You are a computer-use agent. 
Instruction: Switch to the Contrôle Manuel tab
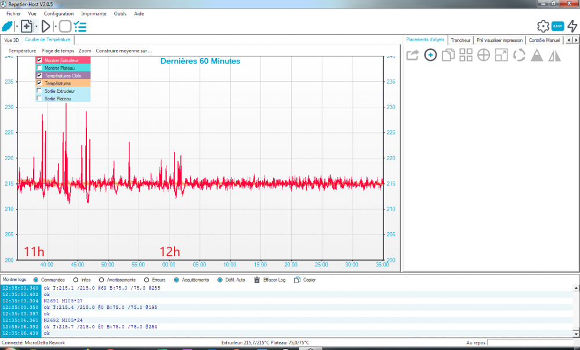[x=544, y=40]
